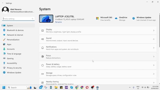This screenshot has height=90, width=160.
Task: Open Skype from the taskbar
Action: pos(71,87)
